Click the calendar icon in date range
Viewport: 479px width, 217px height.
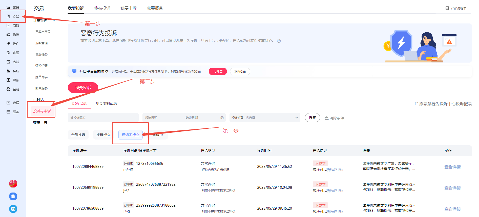222,118
